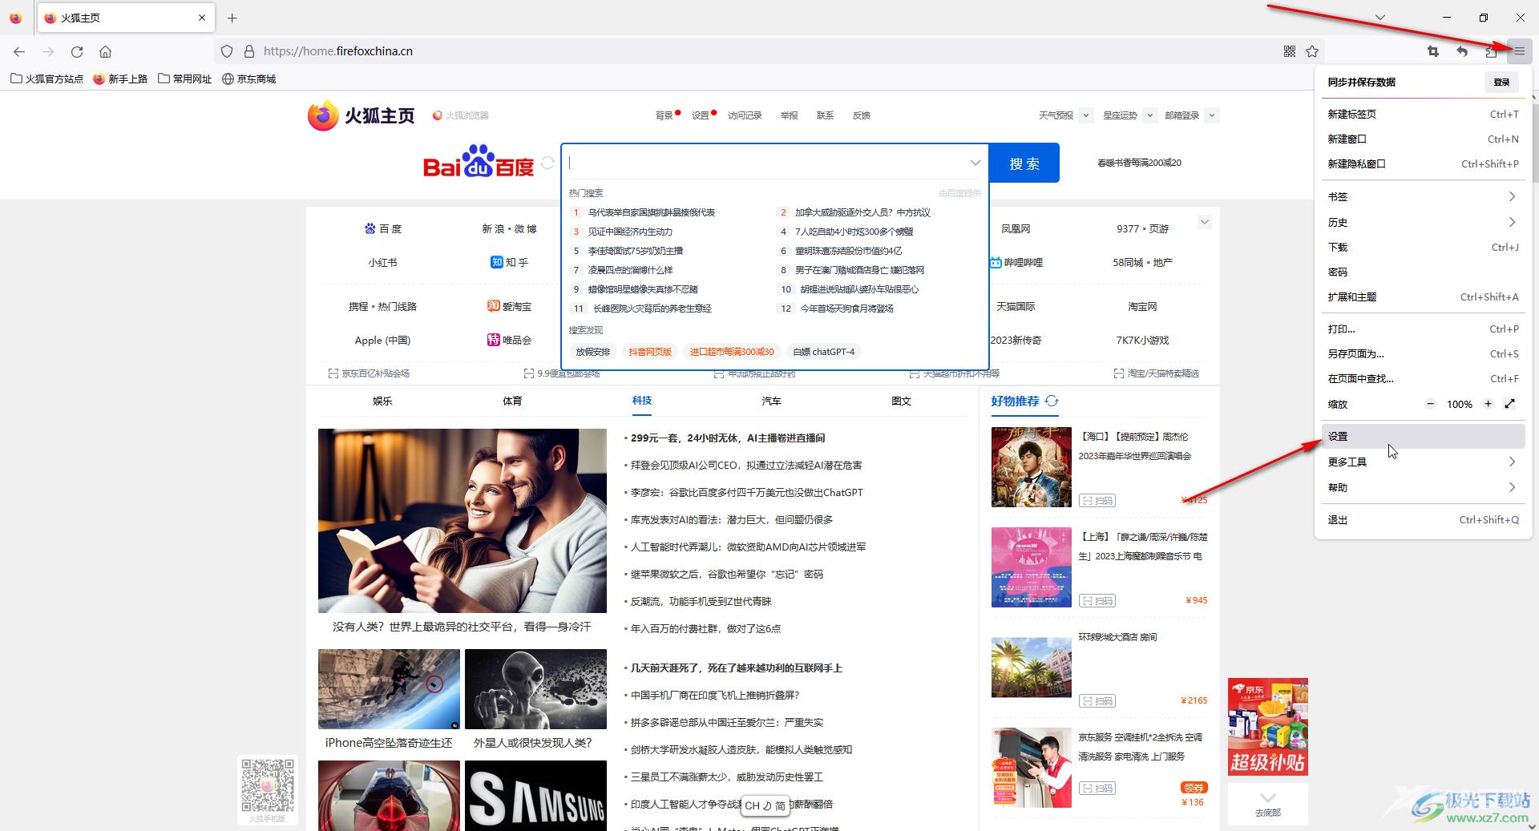Select 新建标签页 from the menu
This screenshot has width=1539, height=831.
click(1423, 114)
